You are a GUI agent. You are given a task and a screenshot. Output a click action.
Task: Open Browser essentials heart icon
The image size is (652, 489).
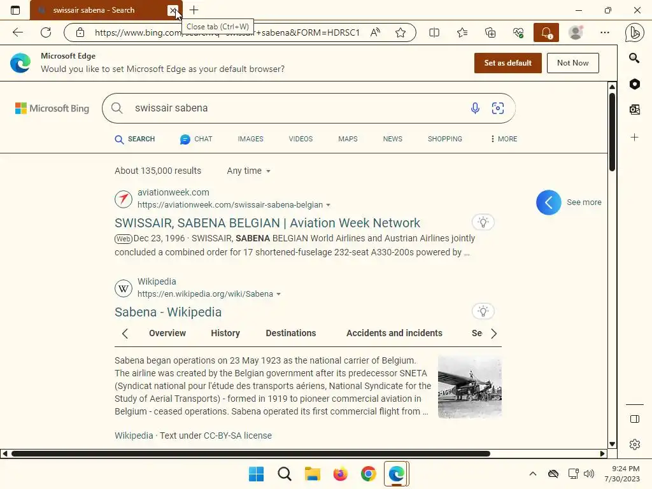[518, 32]
